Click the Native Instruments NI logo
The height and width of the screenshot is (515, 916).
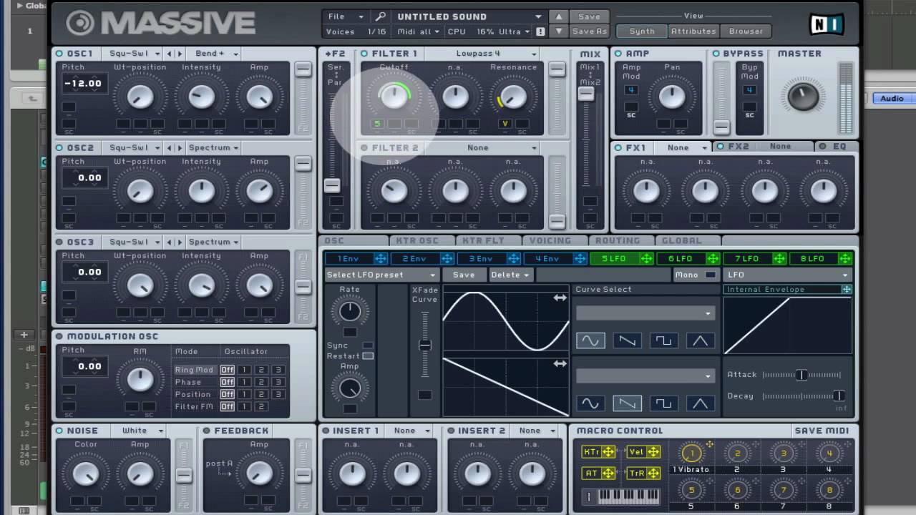pyautogui.click(x=827, y=24)
